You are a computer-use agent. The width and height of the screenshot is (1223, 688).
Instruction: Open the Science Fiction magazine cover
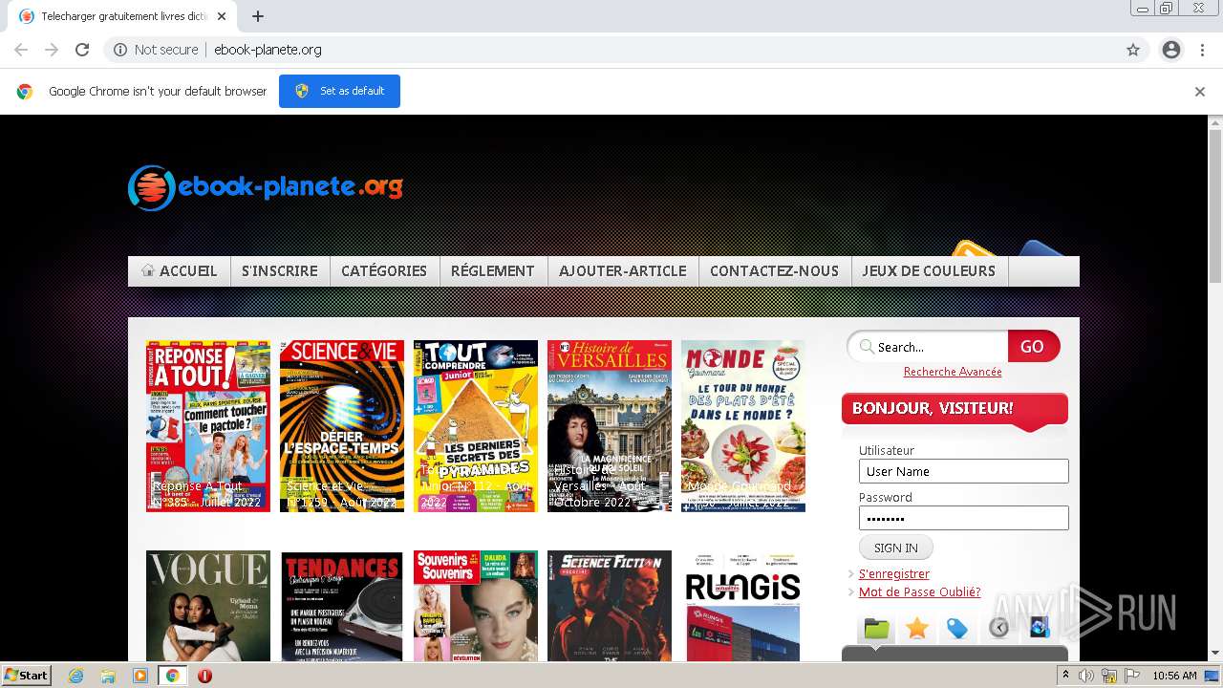(610, 606)
